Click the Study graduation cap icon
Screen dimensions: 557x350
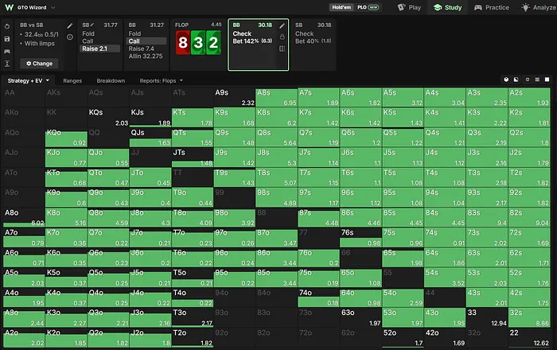point(438,7)
